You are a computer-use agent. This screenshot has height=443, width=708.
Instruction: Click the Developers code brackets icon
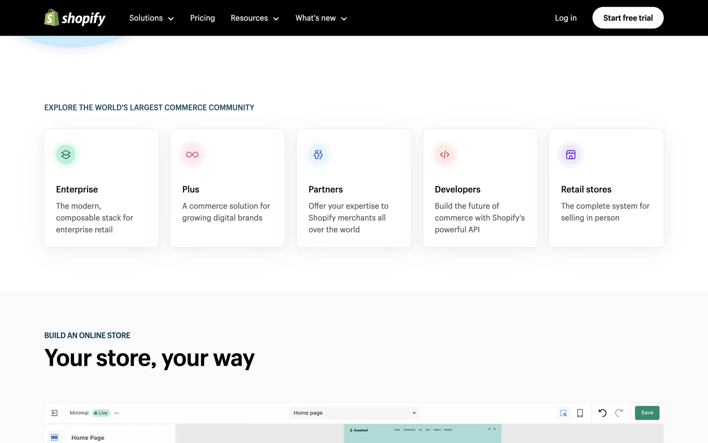coord(444,154)
